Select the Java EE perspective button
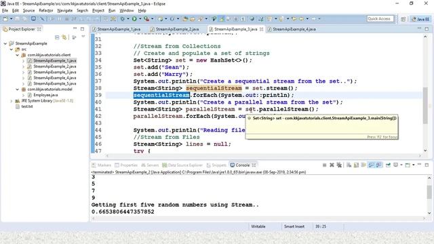Screen dimensions: 434x244 [x=420, y=19]
